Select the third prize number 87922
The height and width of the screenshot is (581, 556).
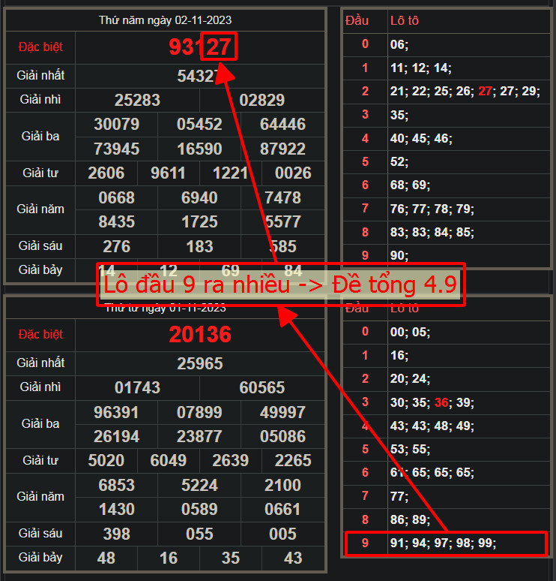coord(282,149)
